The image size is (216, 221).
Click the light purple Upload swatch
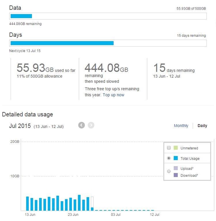[x=176, y=168]
